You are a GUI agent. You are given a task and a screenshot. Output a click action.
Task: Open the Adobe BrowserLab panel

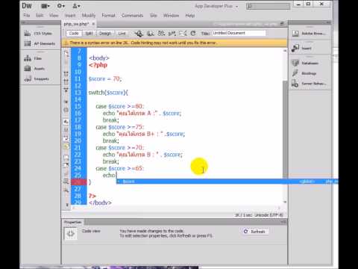pyautogui.click(x=309, y=34)
